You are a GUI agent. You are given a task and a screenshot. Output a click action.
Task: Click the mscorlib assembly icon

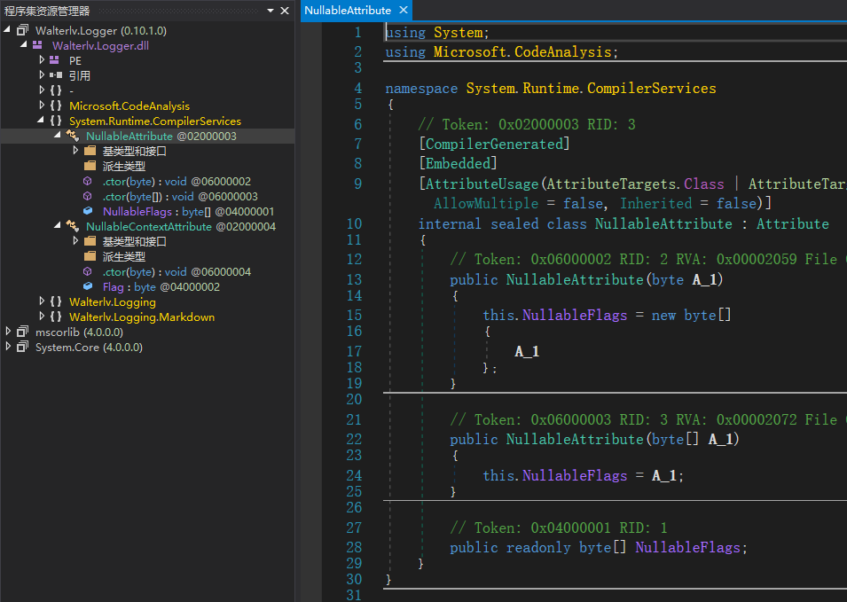coord(23,332)
